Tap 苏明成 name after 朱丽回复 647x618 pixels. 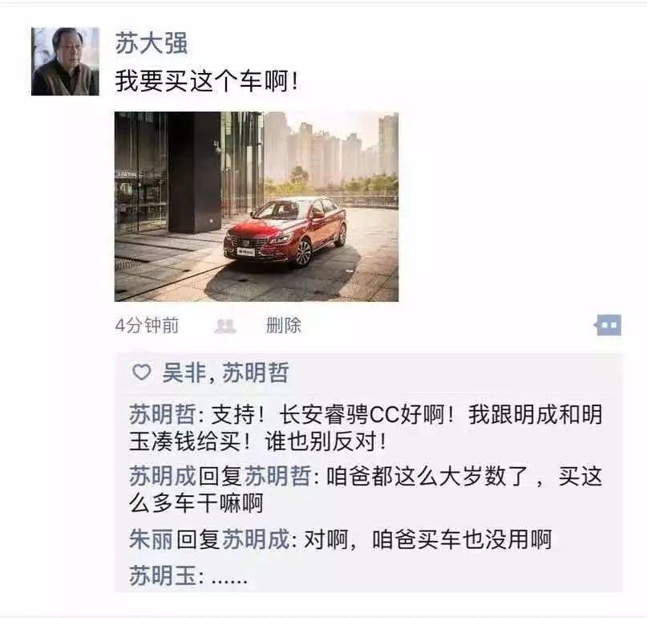(256, 539)
